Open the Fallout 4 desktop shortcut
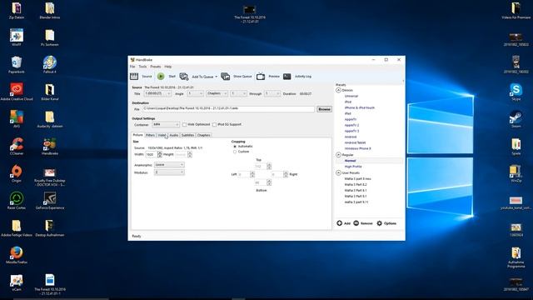This screenshot has width=533, height=300. pos(50,63)
